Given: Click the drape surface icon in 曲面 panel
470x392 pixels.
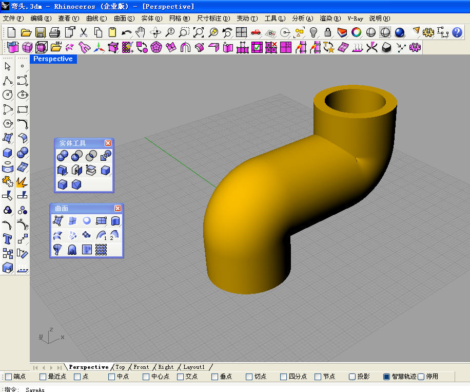Looking at the screenshot, I should pyautogui.click(x=72, y=250).
